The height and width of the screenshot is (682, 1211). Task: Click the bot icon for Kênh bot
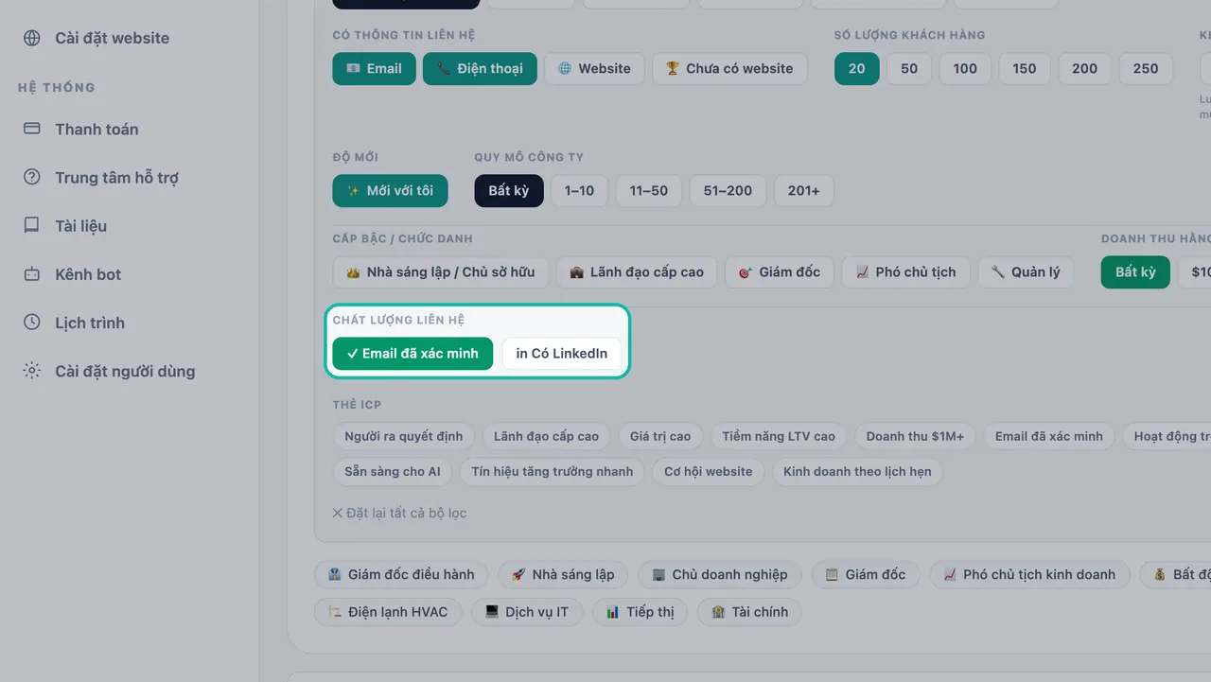point(32,274)
